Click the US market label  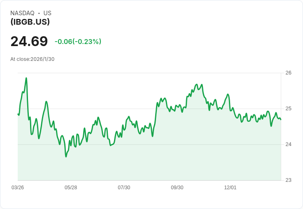tap(47, 13)
